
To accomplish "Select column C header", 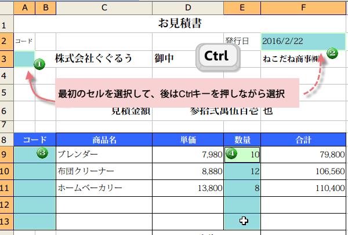I will 104,8.
